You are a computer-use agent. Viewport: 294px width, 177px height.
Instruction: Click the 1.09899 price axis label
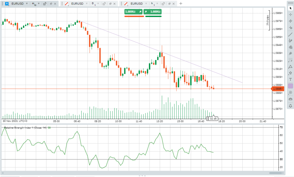coord(278,13)
